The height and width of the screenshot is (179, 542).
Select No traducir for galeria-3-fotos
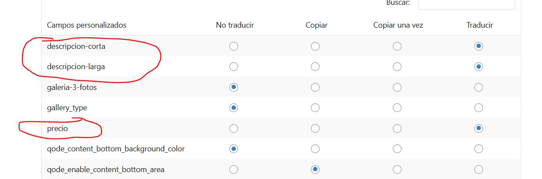(234, 87)
